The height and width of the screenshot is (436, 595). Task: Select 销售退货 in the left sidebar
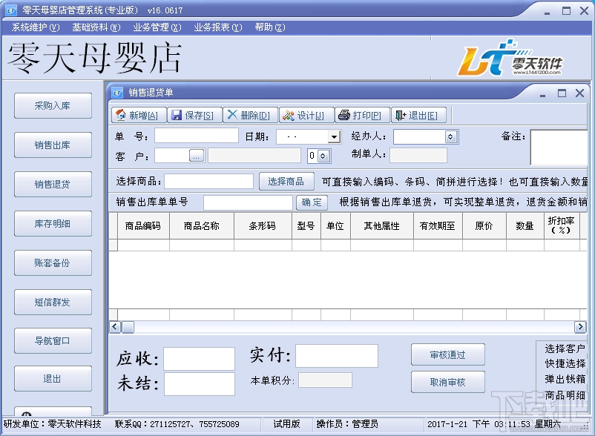click(x=52, y=184)
